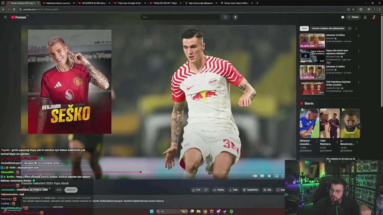Open a new browser tab with plus

tap(257, 3)
